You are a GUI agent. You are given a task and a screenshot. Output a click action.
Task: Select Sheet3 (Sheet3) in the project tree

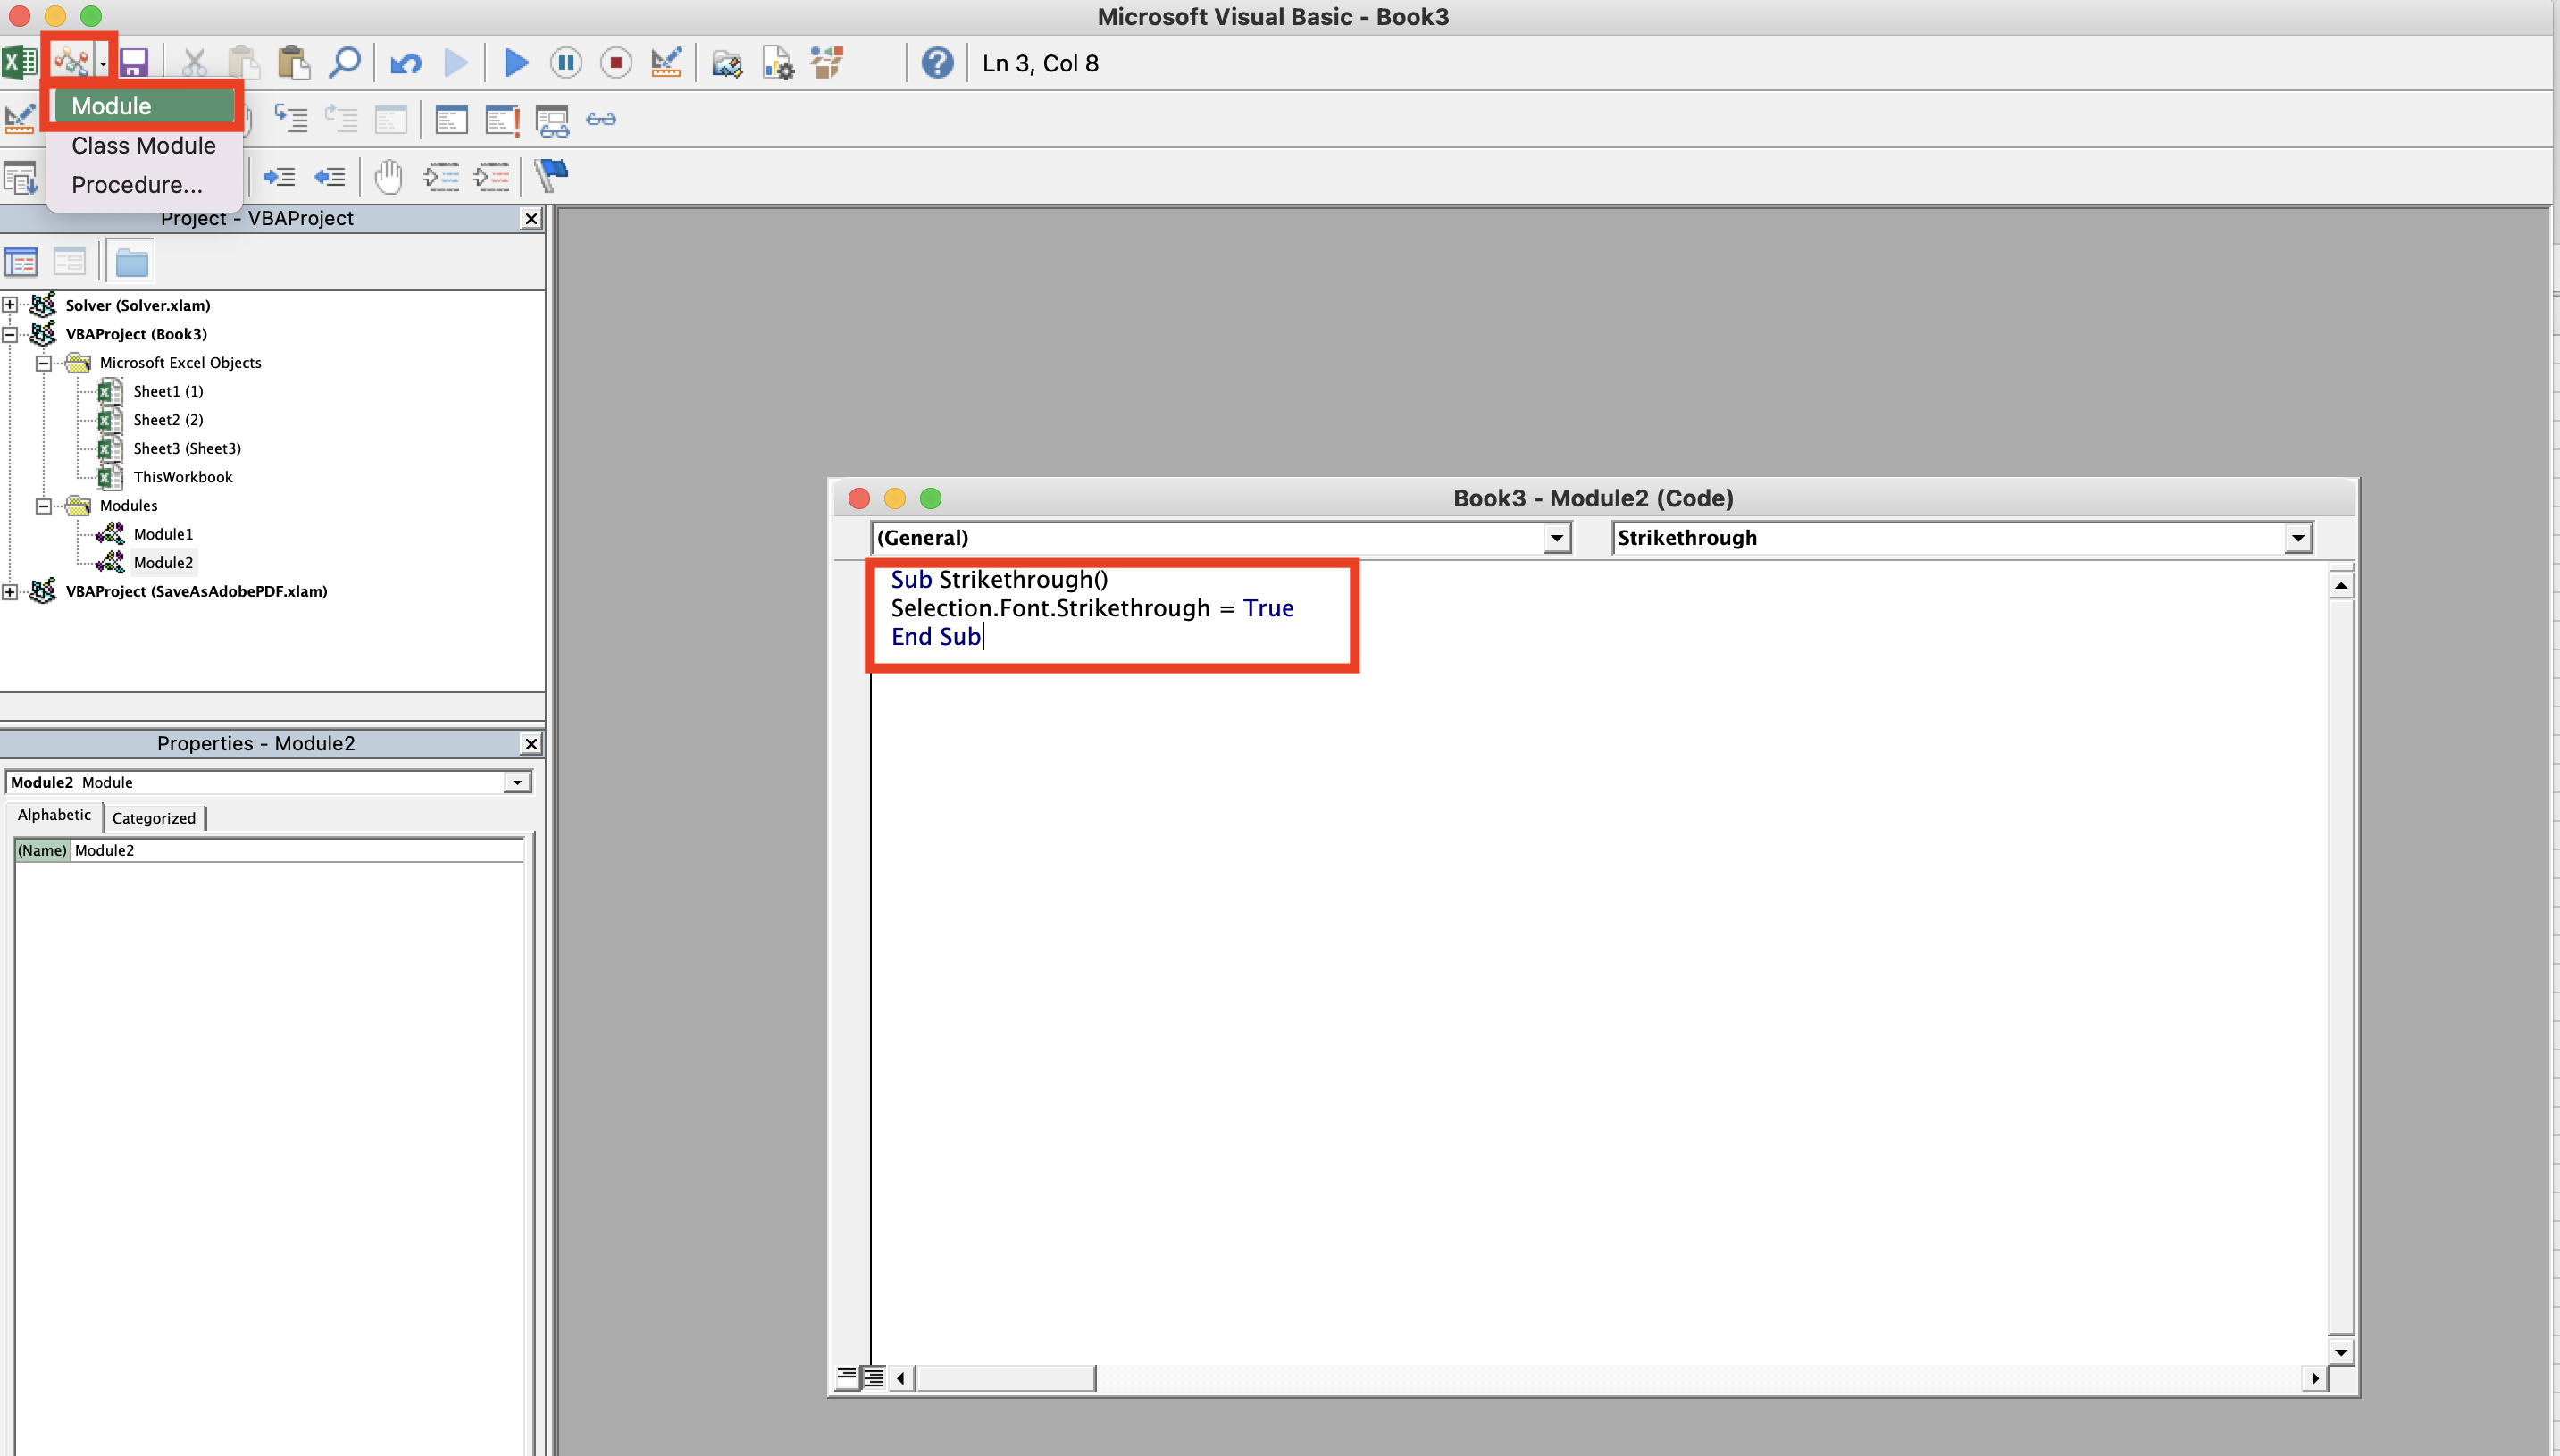coord(187,449)
